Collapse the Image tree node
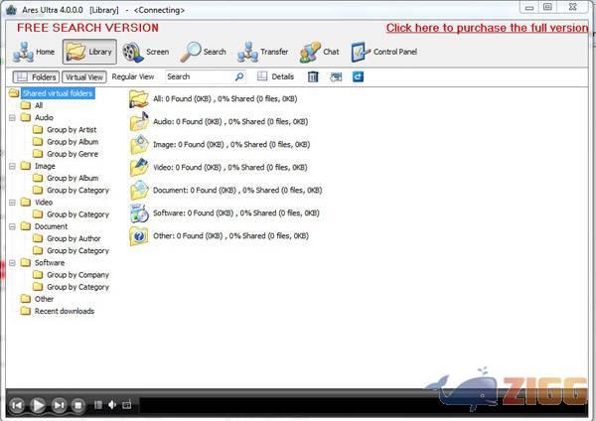Image resolution: width=596 pixels, height=421 pixels. point(12,166)
